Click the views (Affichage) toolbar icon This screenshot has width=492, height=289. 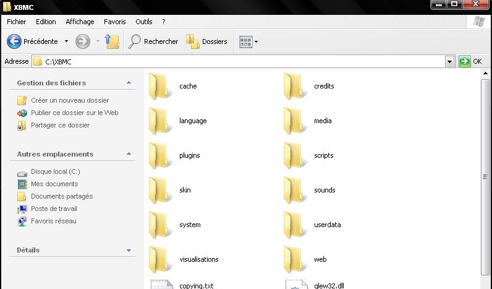pos(245,41)
